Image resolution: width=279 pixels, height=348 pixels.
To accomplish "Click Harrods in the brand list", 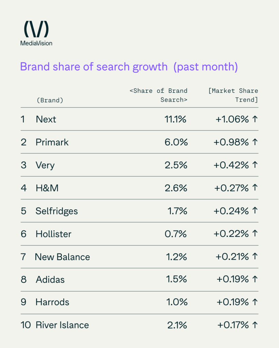I will [x=52, y=302].
